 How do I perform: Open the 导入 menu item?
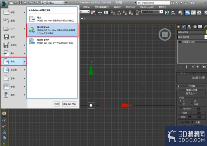(13, 53)
